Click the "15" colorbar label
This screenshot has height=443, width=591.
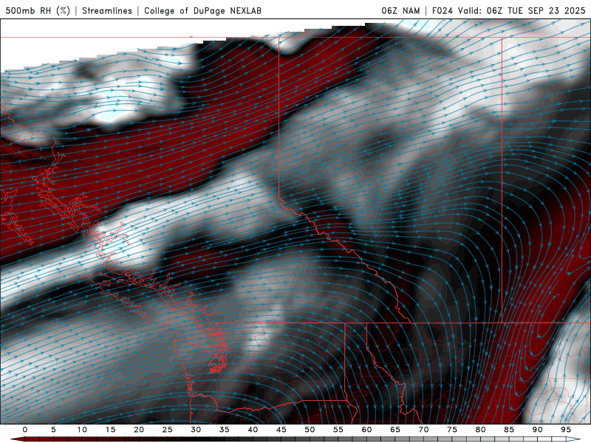click(110, 430)
